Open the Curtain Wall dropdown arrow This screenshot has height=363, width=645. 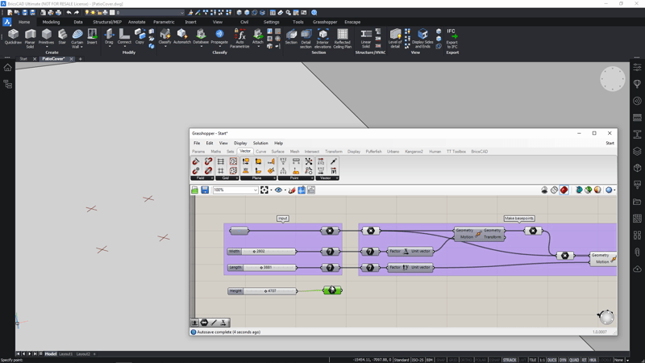[x=81, y=47]
